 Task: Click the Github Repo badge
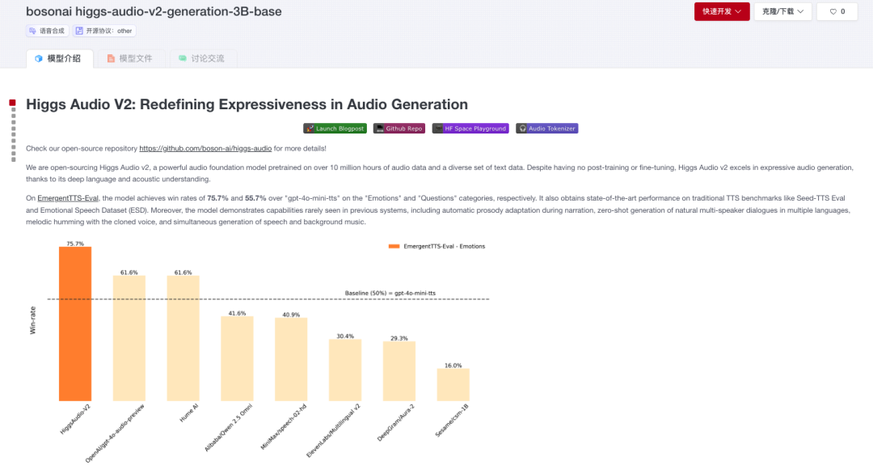tap(399, 129)
